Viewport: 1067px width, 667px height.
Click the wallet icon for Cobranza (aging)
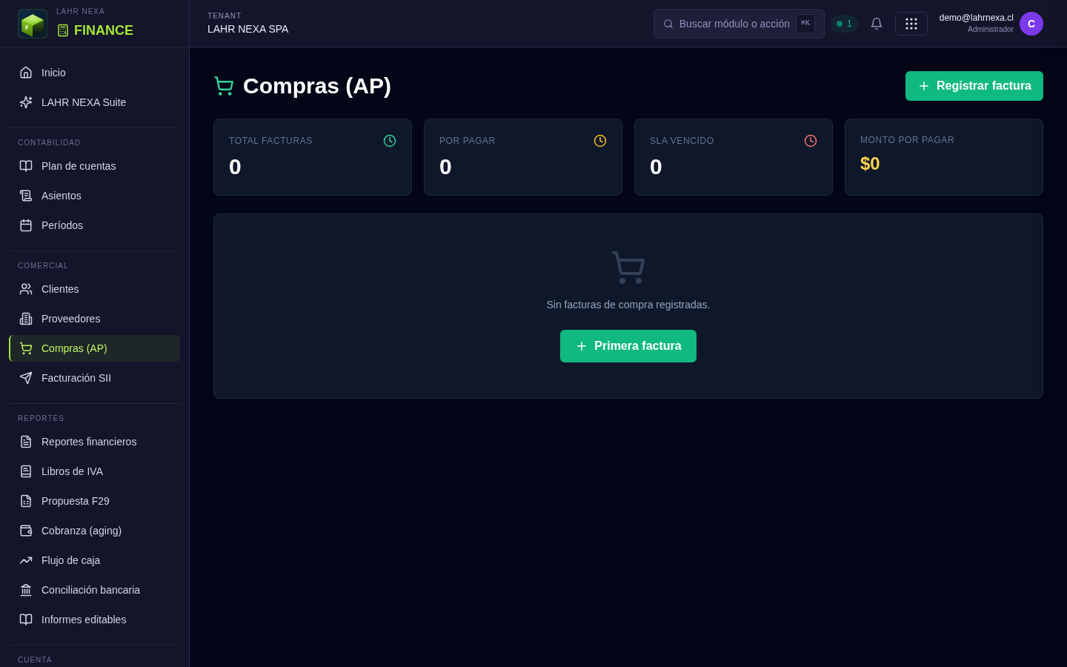[26, 531]
